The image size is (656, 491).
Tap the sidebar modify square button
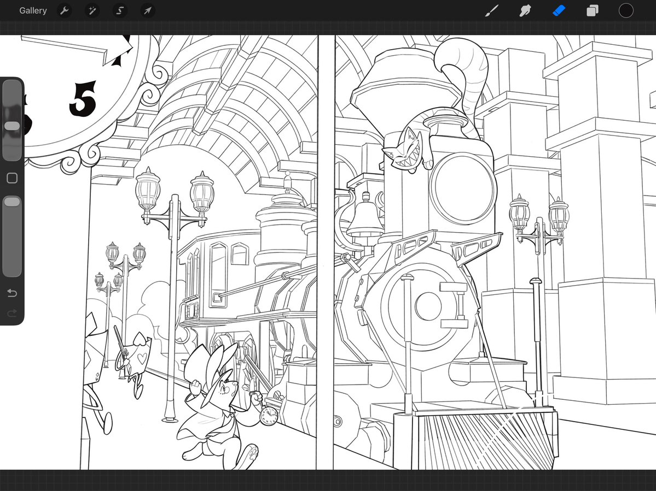12,178
